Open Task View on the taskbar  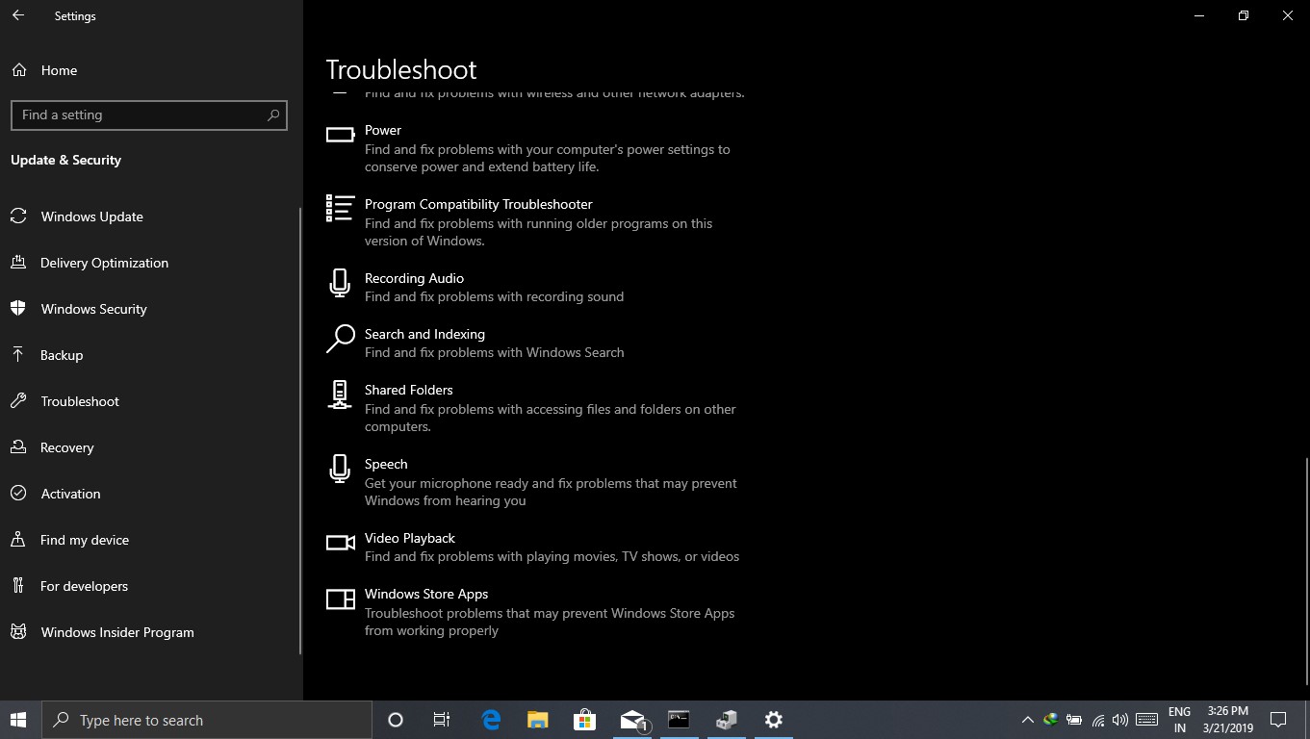coord(442,720)
